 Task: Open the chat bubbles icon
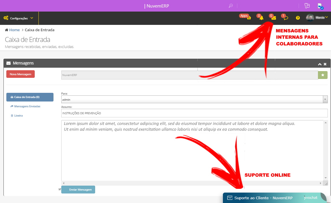point(286,18)
